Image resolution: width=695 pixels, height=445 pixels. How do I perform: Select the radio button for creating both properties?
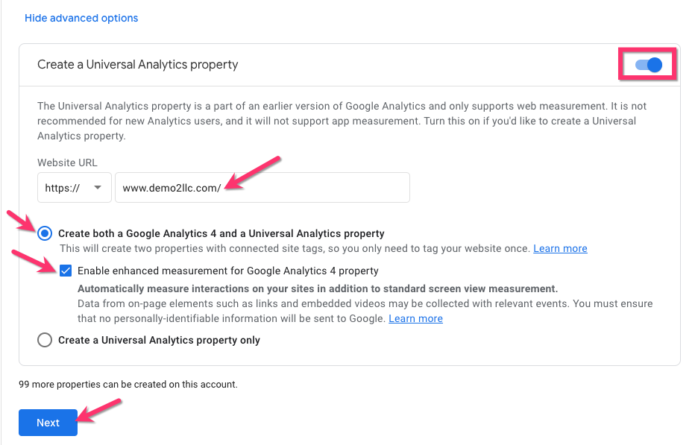point(45,233)
